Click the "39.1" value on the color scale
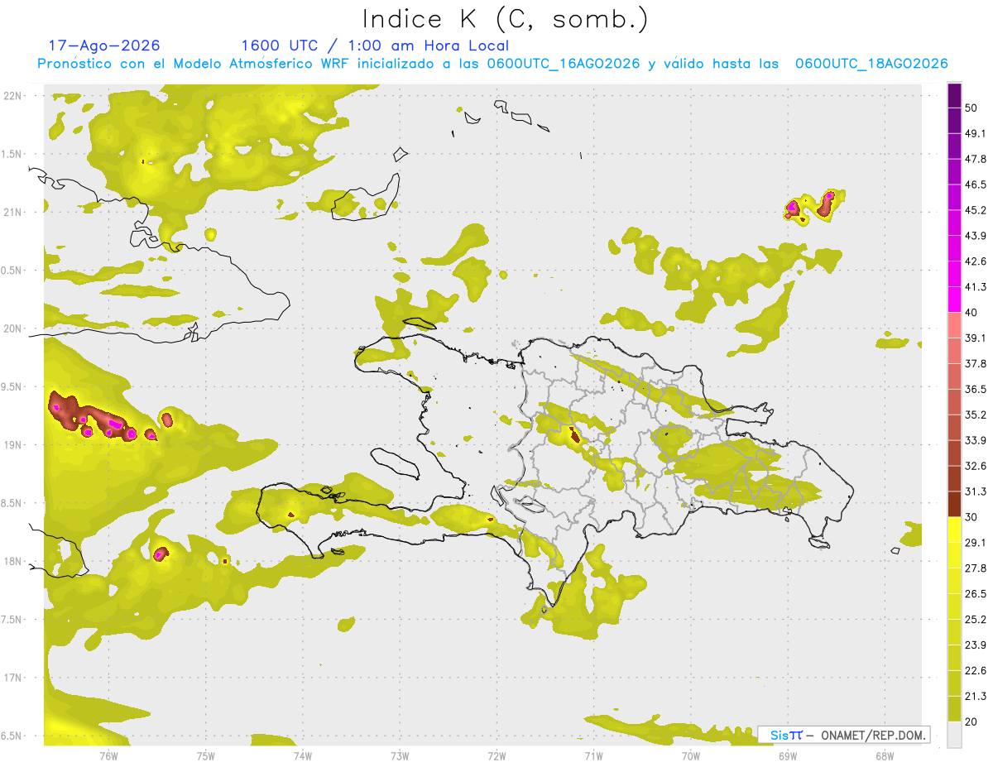 click(976, 338)
